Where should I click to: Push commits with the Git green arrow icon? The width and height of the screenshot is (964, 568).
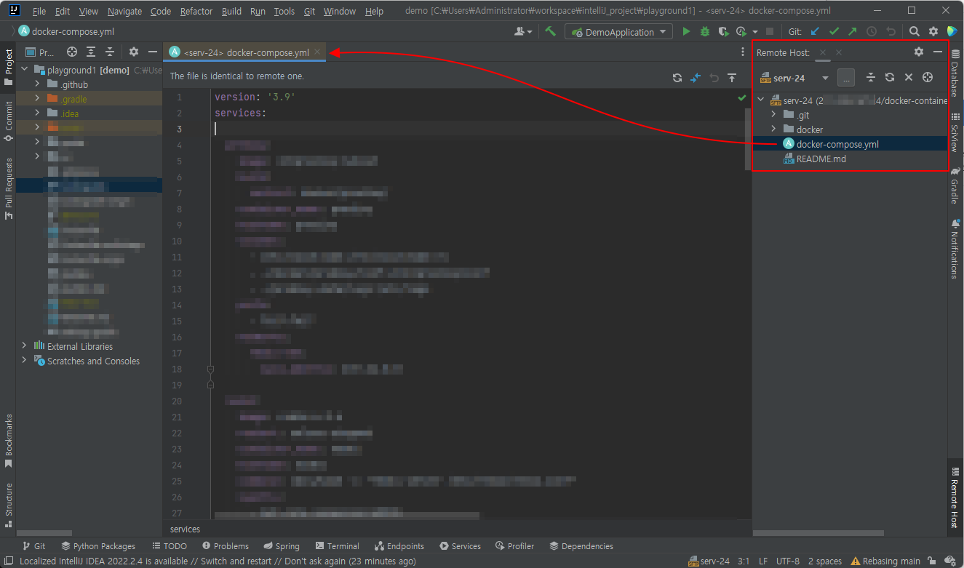click(853, 31)
